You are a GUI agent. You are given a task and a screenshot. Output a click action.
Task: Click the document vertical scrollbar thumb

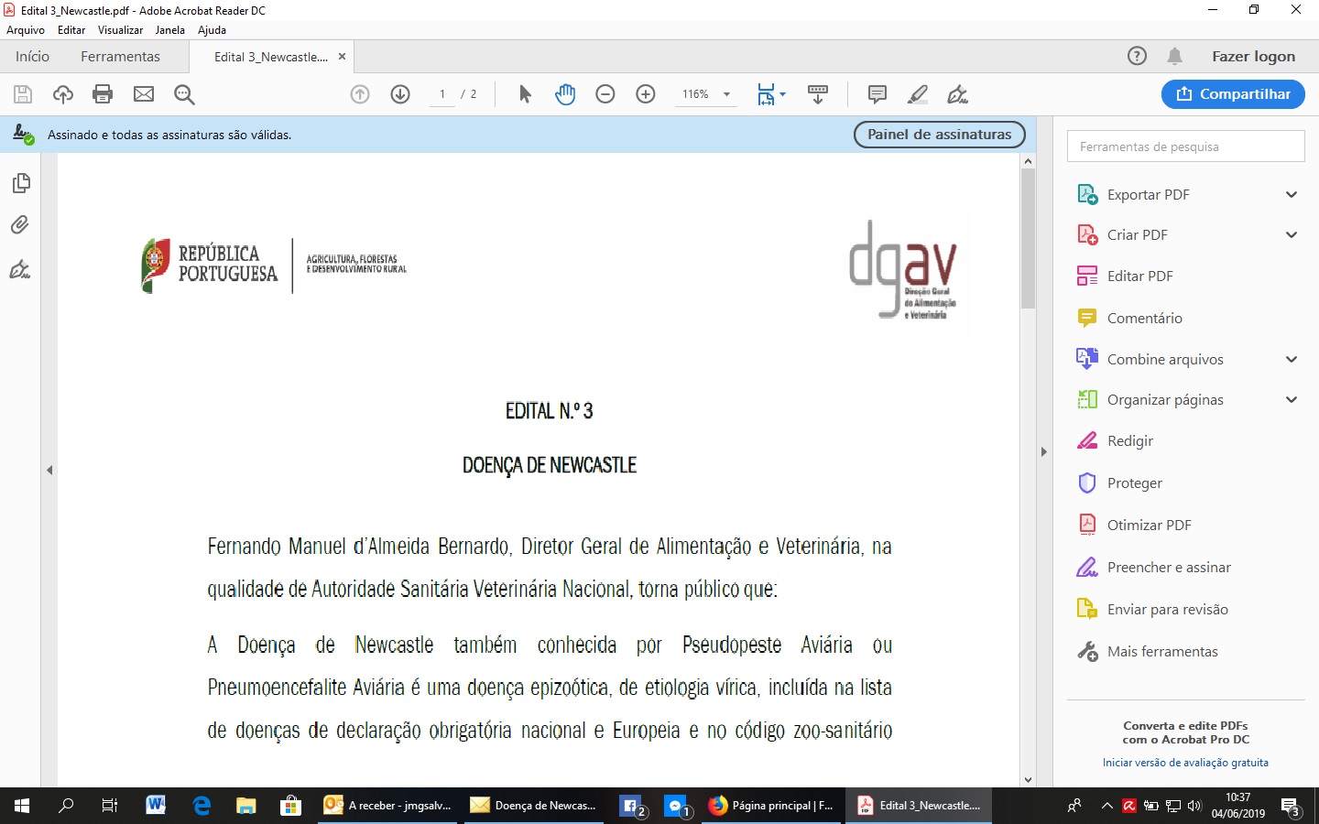[1028, 238]
